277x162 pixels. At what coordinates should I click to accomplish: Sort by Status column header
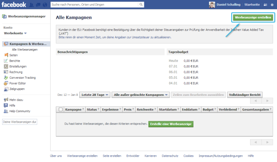[91, 110]
